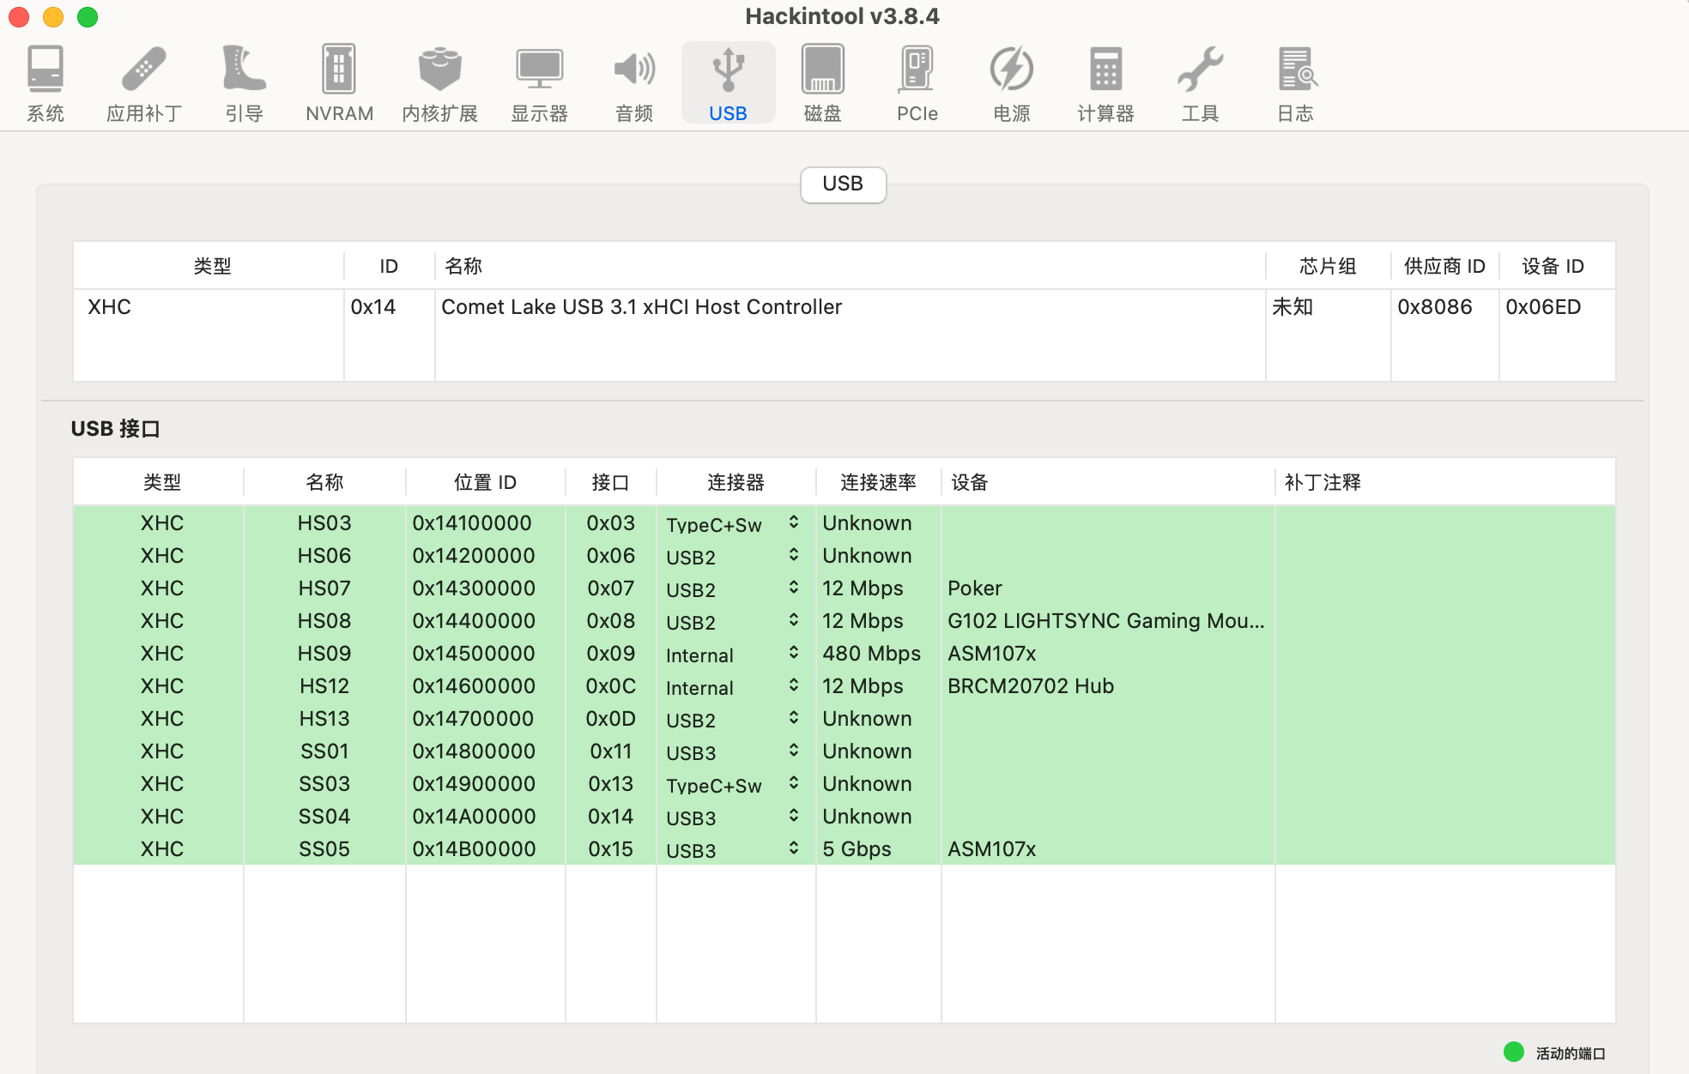The height and width of the screenshot is (1074, 1689).
Task: Click the 补丁注释 column header
Action: click(1444, 482)
